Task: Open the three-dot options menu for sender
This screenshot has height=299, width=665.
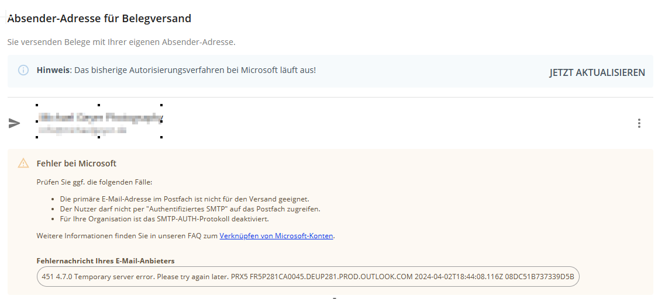Action: coord(639,123)
